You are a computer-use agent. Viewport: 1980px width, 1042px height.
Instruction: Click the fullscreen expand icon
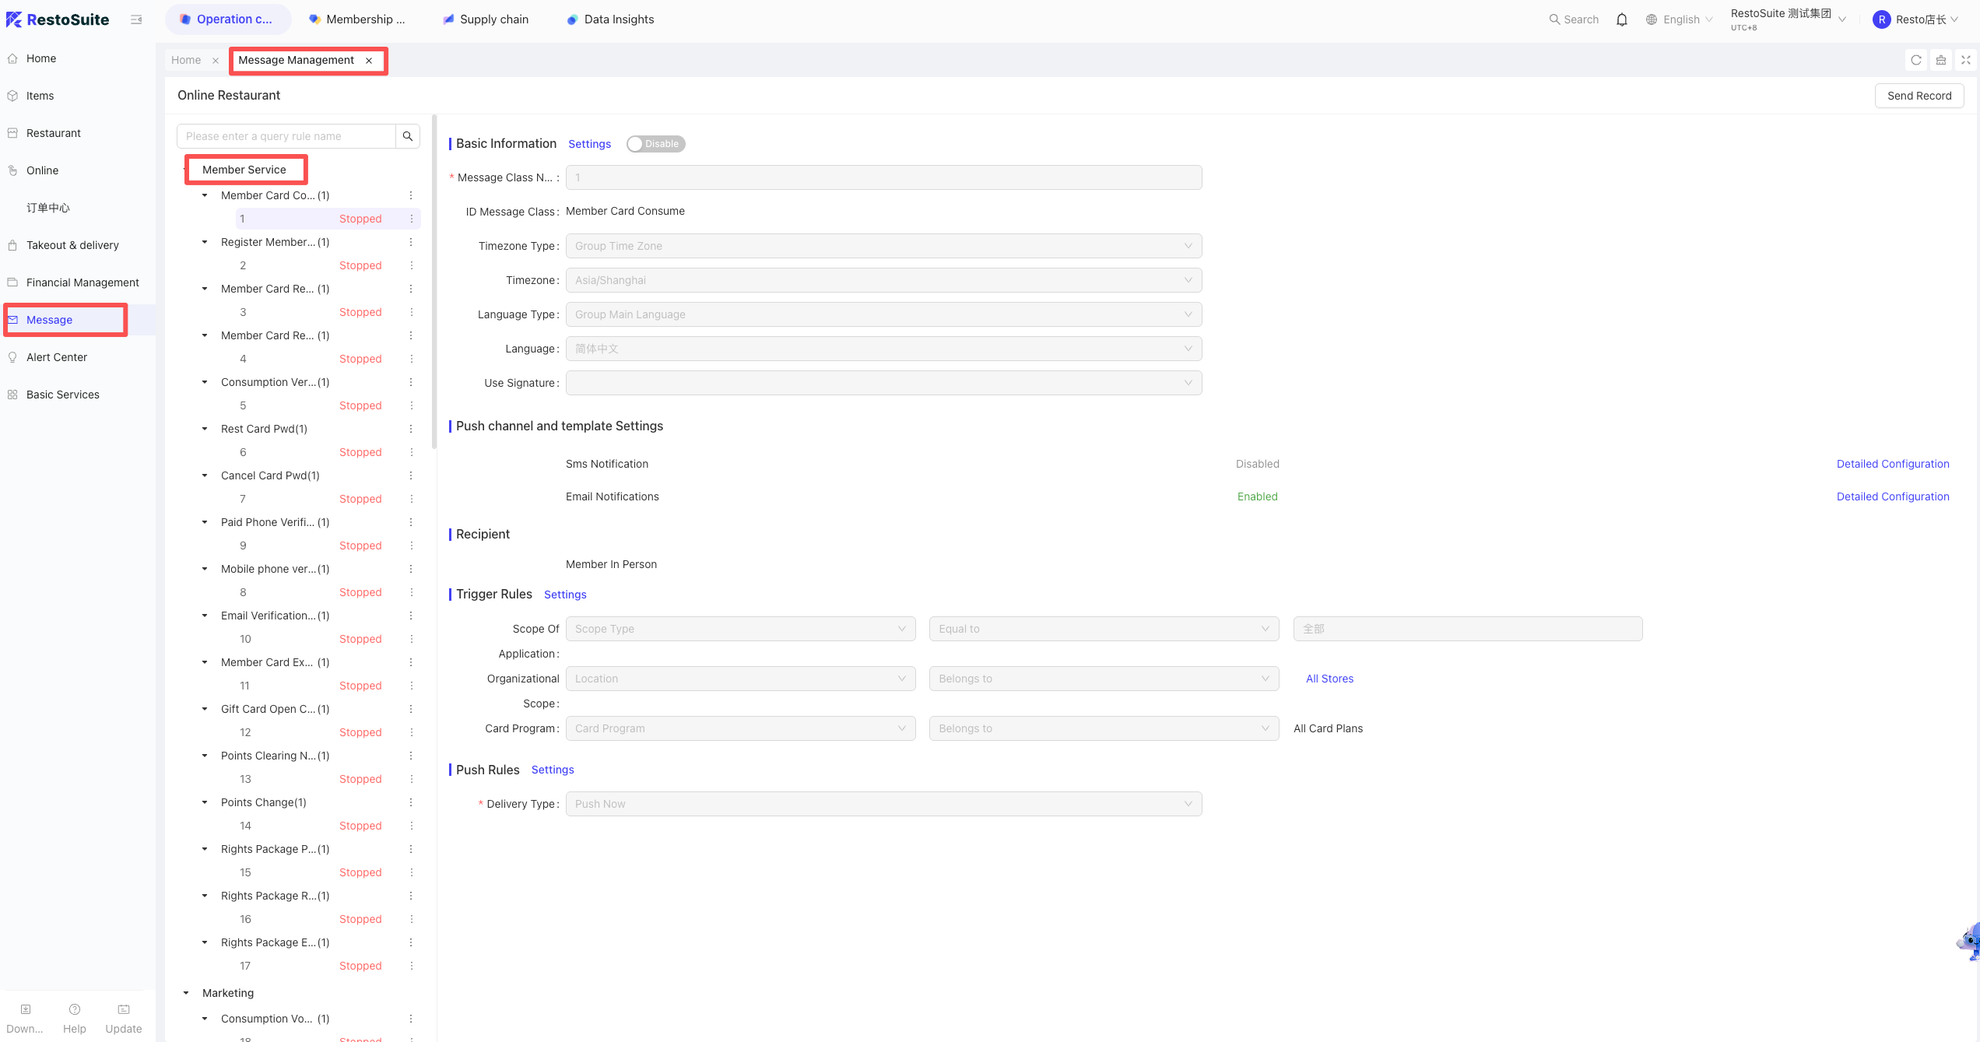click(1965, 60)
